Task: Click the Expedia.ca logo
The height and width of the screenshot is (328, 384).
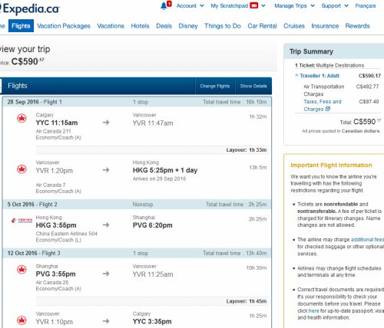Action: coord(30,8)
